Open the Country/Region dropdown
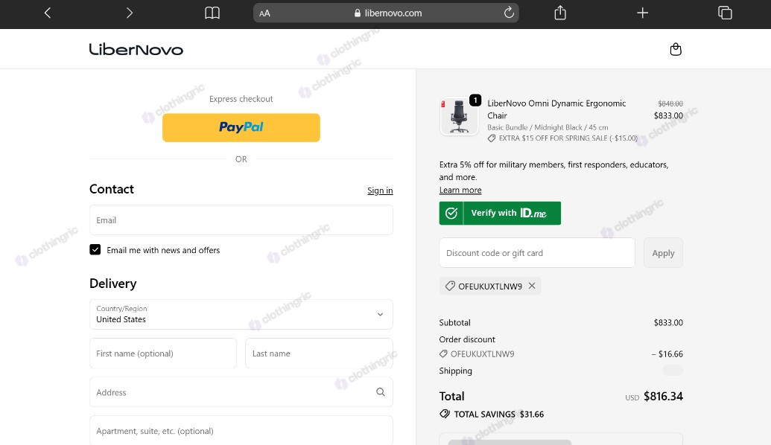 241,314
